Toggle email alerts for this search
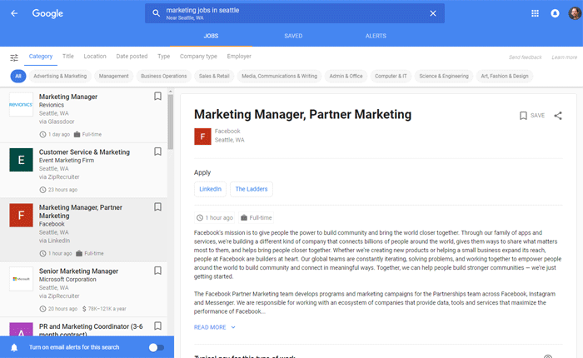This screenshot has width=583, height=358. click(x=155, y=347)
